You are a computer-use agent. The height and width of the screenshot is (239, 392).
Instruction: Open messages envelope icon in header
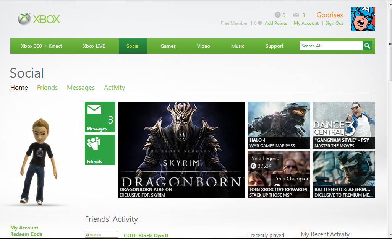pyautogui.click(x=296, y=15)
